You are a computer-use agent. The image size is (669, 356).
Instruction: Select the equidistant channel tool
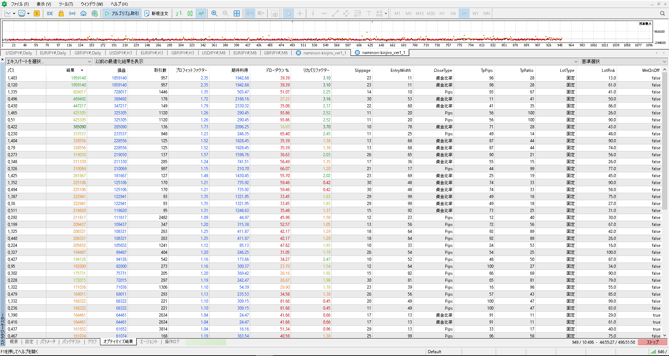[346, 14]
